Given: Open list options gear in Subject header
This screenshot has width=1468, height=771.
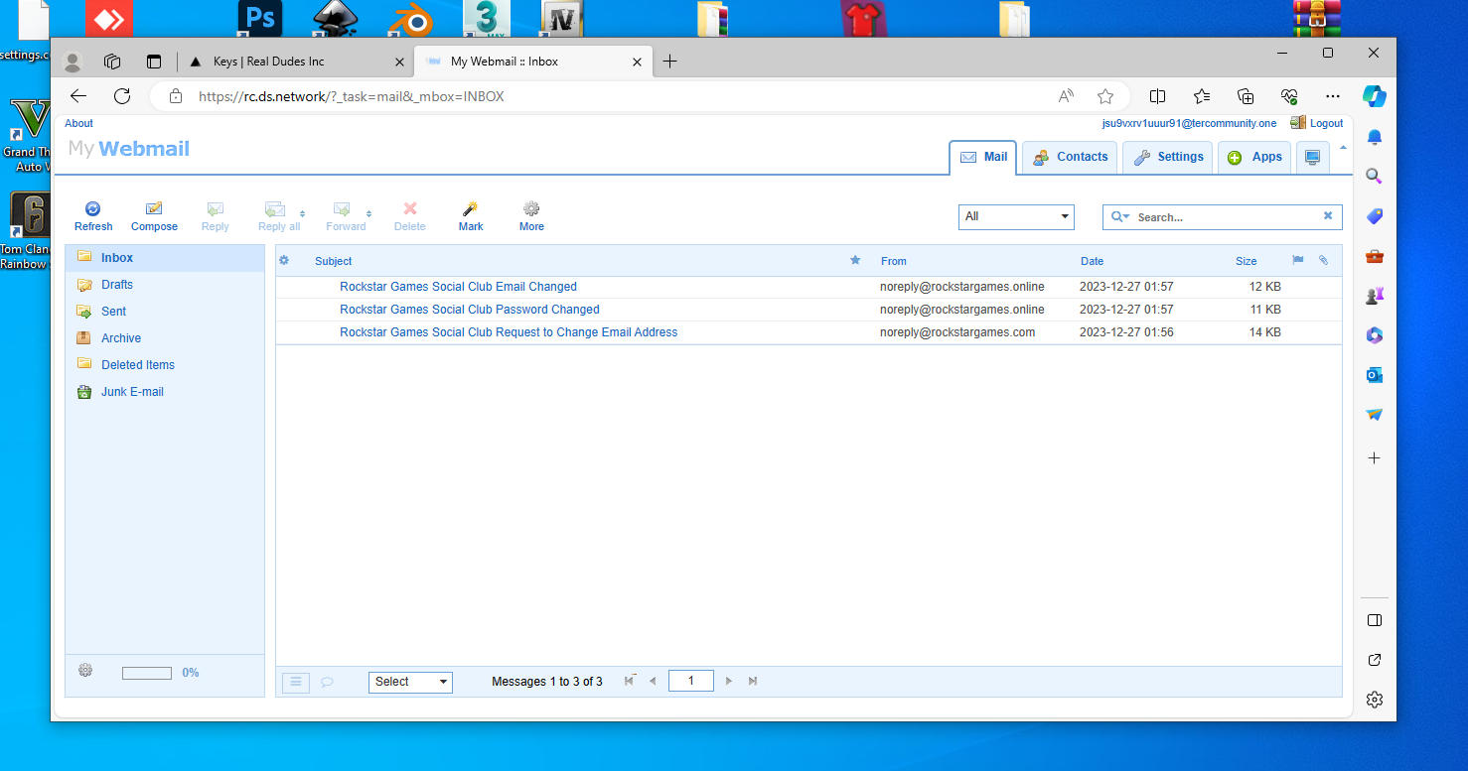Looking at the screenshot, I should [284, 261].
